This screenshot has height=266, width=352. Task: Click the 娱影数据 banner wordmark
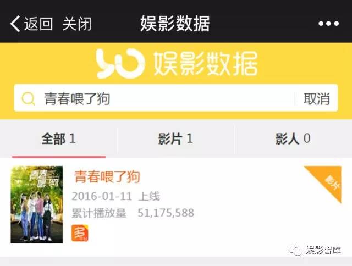206,64
